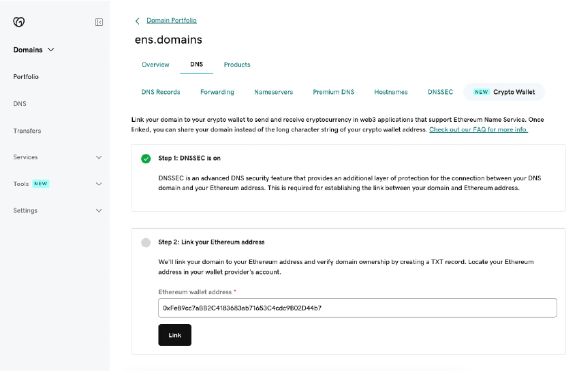This screenshot has height=371, width=577.
Task: Expand the Tools section chevron
Action: (99, 184)
